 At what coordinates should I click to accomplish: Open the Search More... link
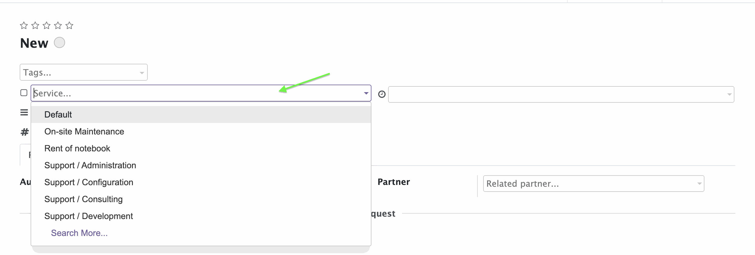click(79, 233)
